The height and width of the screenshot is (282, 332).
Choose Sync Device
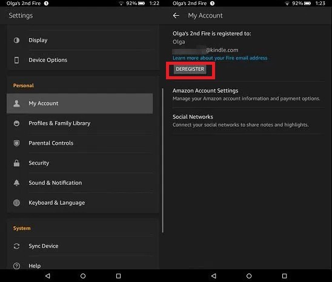coord(79,246)
